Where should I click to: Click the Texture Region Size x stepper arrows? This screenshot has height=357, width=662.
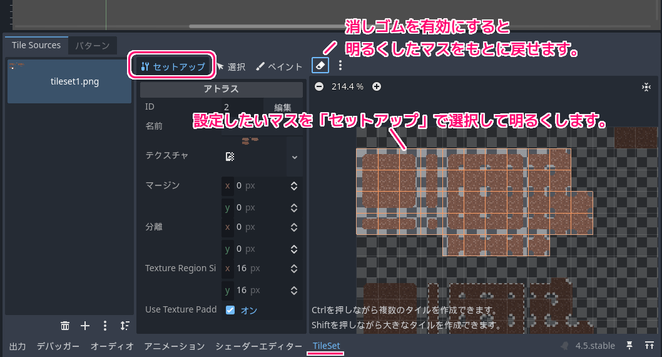tap(294, 269)
